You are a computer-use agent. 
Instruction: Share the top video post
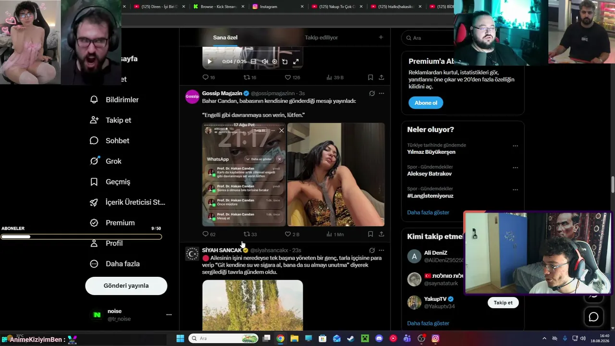(381, 77)
